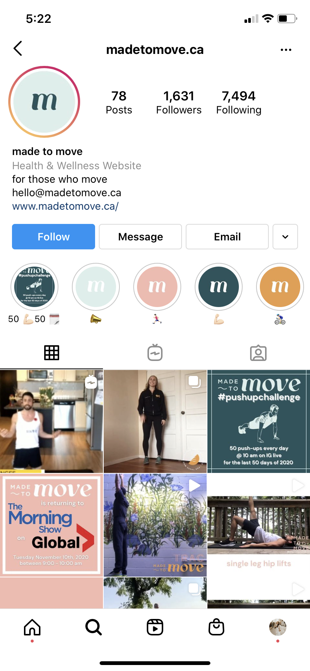Open the #pushupchallenge post thumbnail
Screen dimensions: 310x671
(259, 421)
